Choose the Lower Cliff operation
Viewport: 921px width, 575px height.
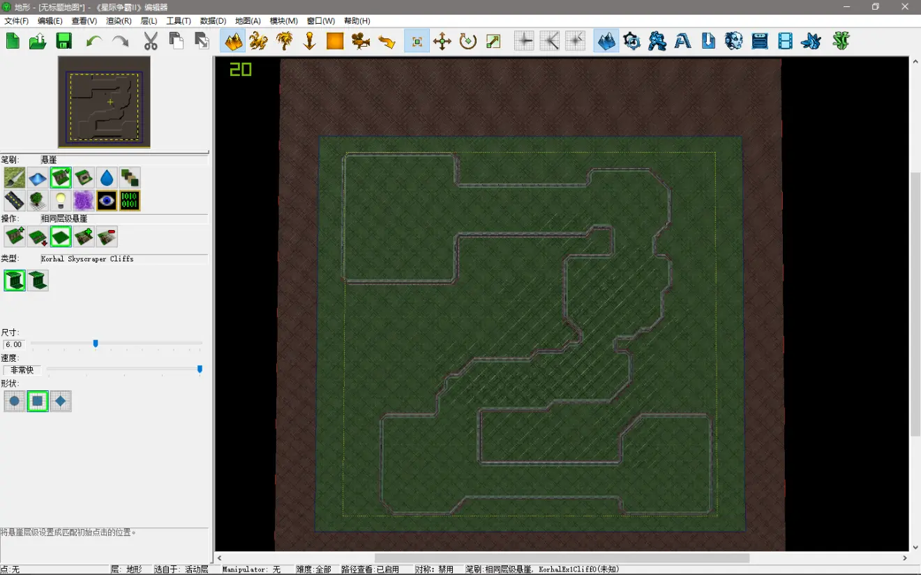point(38,237)
